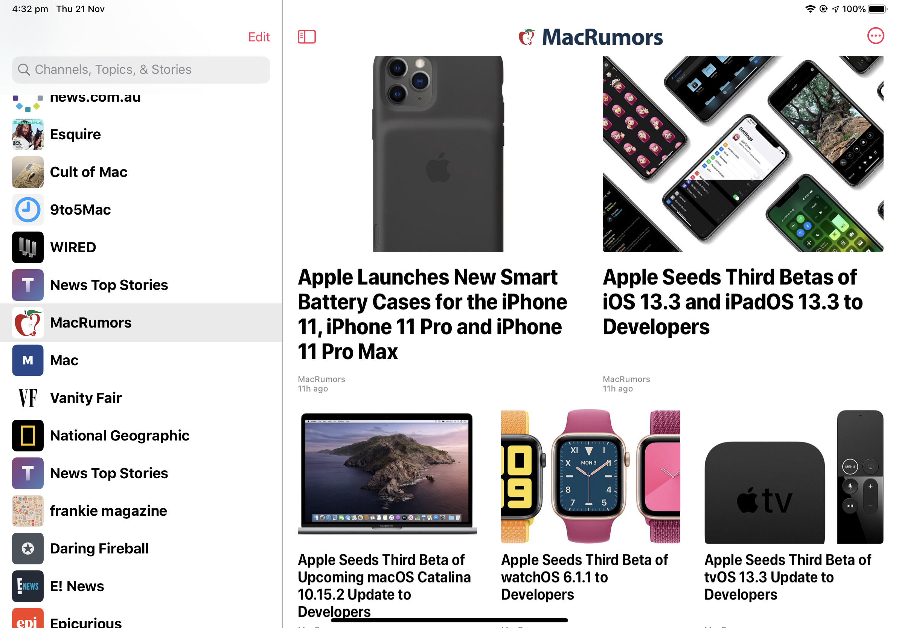
Task: Open the E! News channel
Action: point(141,586)
